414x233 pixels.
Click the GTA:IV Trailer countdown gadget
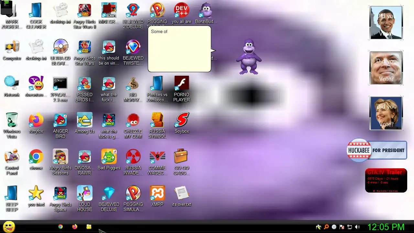386,181
